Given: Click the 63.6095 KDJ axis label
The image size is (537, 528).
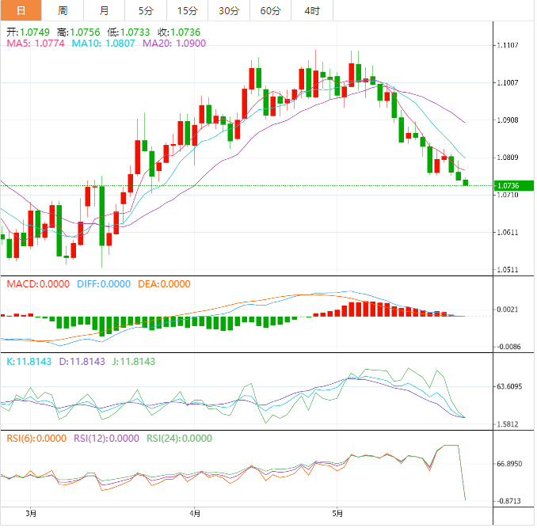Looking at the screenshot, I should coord(509,386).
